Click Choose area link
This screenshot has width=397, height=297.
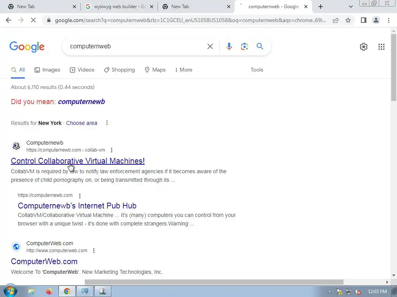[81, 123]
